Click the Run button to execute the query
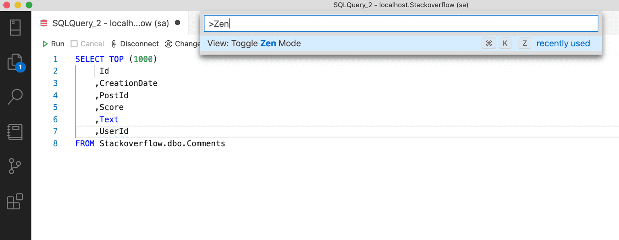 (53, 43)
